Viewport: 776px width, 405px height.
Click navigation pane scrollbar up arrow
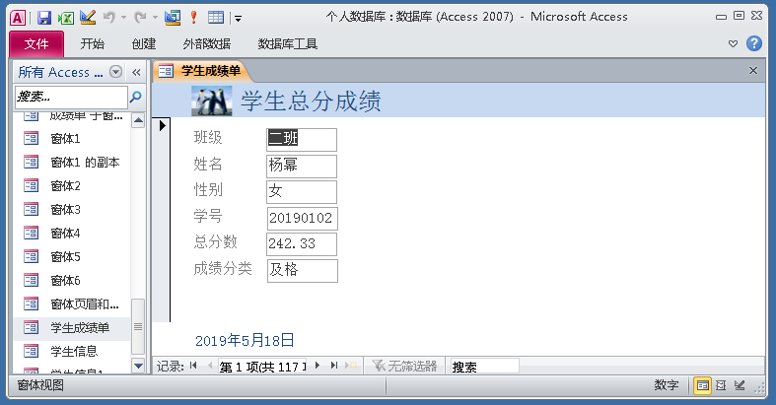[139, 120]
